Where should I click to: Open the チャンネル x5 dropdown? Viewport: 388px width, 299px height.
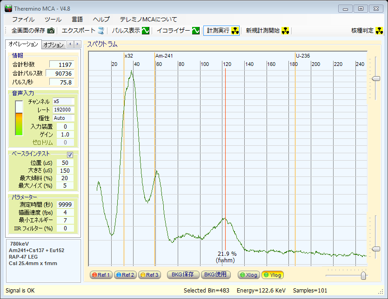[x=63, y=101]
